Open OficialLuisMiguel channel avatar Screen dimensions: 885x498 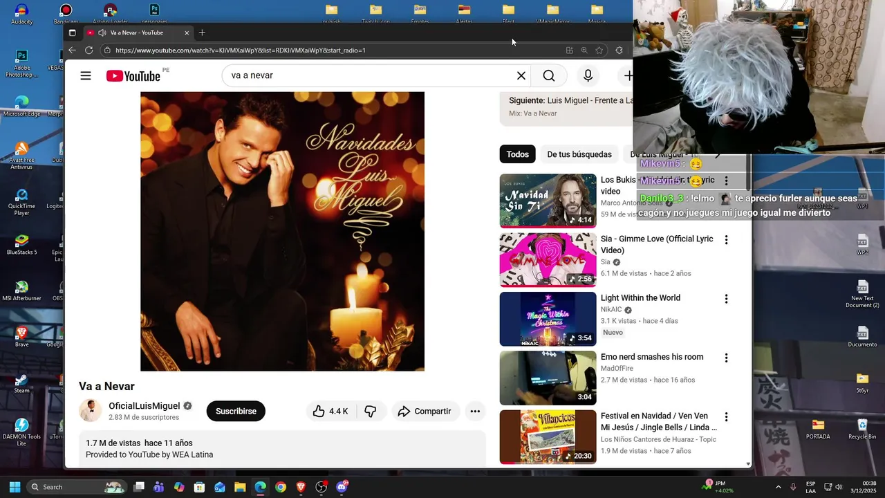tap(91, 411)
